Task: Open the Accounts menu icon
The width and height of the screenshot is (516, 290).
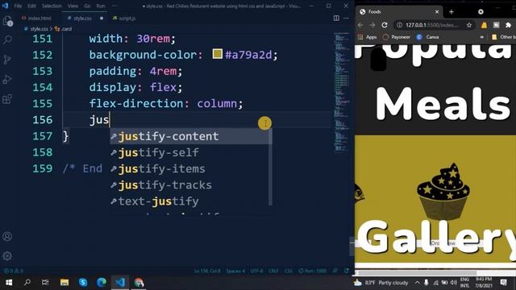Action: point(7,236)
